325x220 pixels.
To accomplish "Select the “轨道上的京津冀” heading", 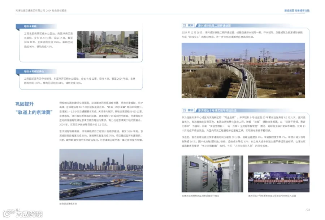I will [x=34, y=113].
